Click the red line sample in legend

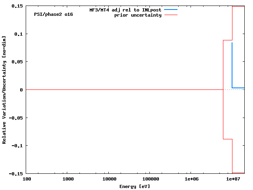coord(170,15)
